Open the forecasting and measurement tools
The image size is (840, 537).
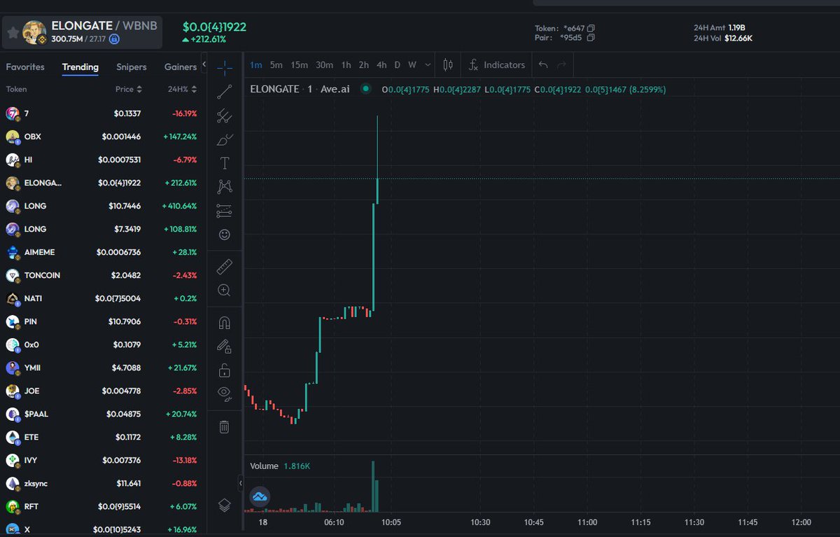pyautogui.click(x=225, y=211)
